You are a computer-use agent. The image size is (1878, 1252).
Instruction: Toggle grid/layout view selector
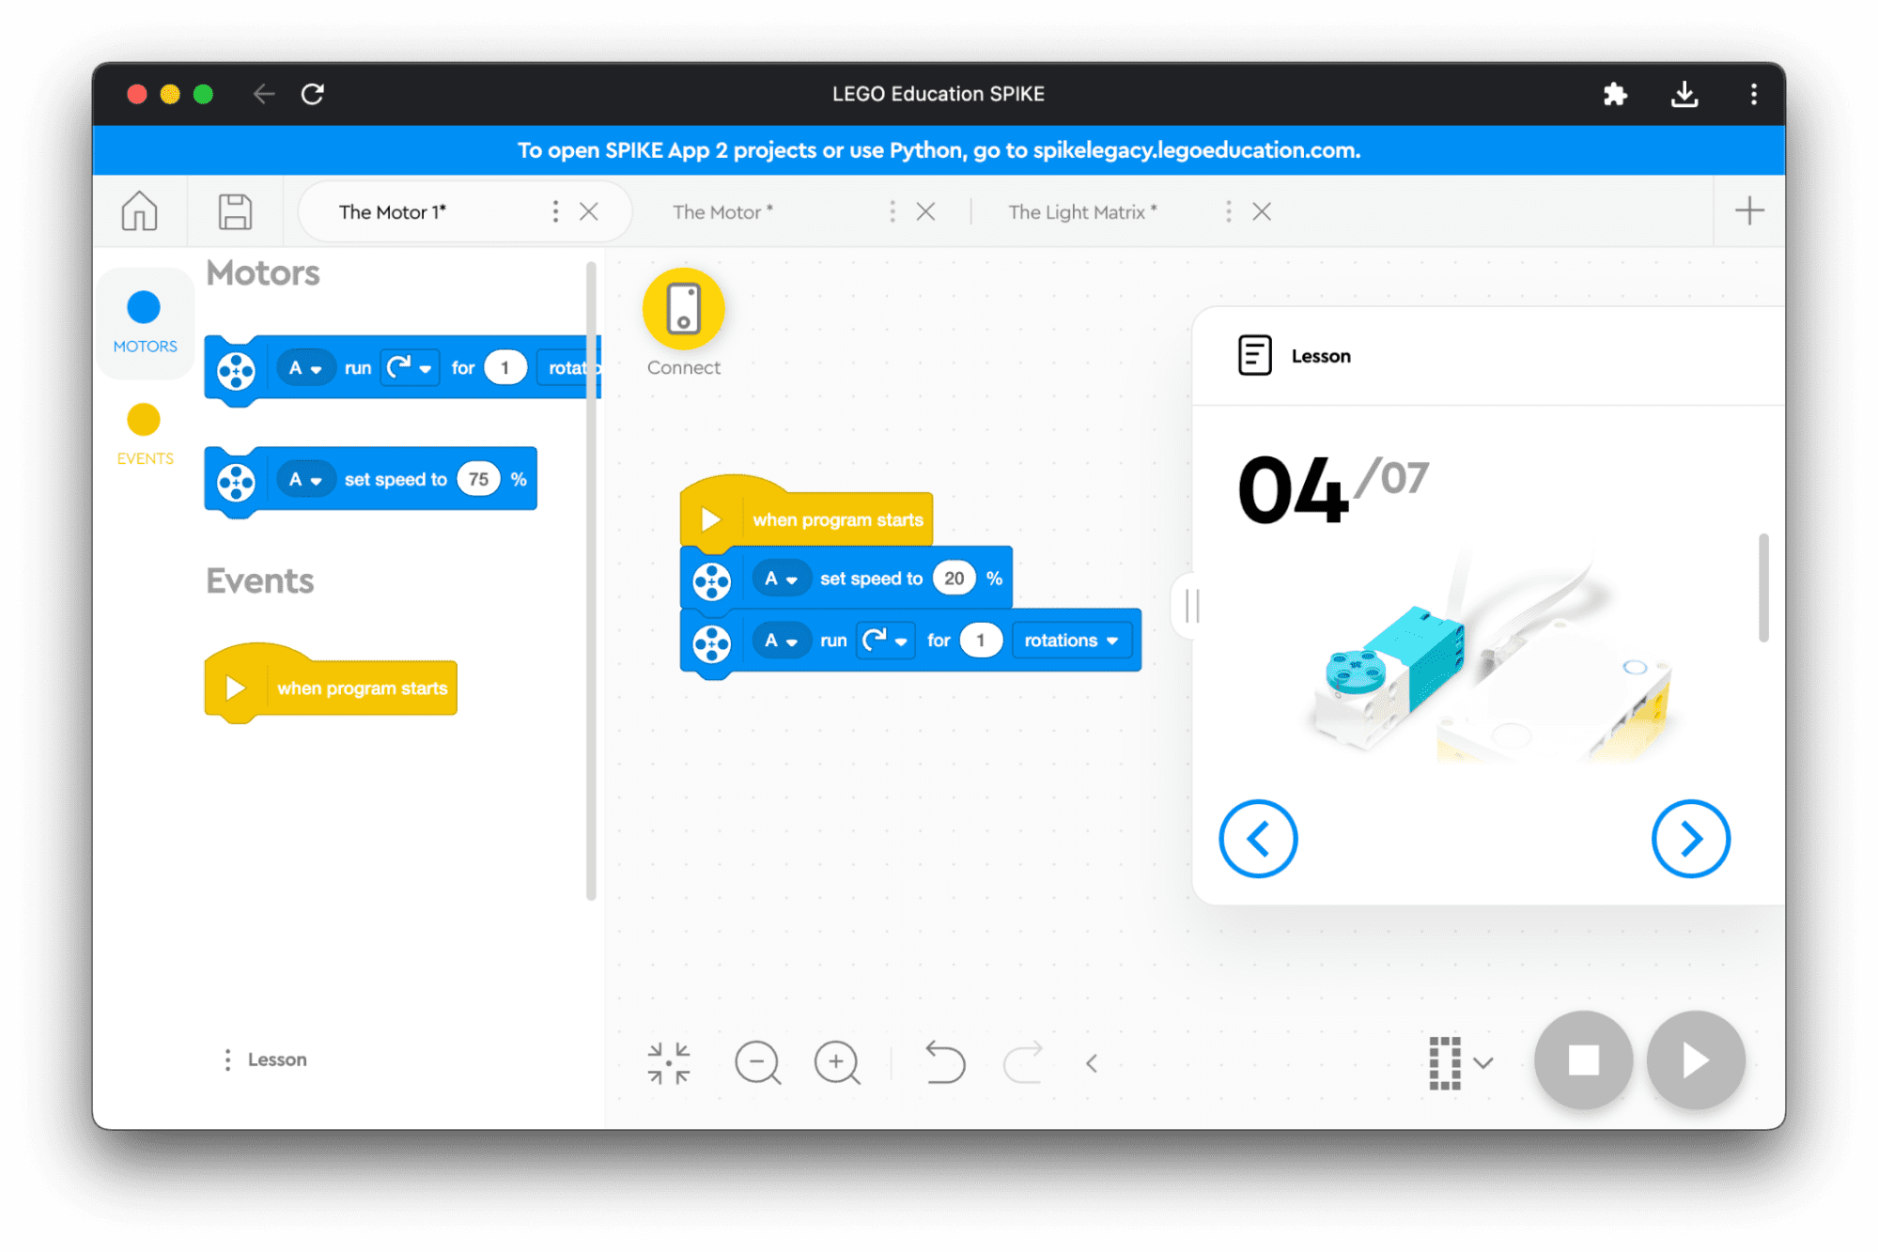(1459, 1059)
